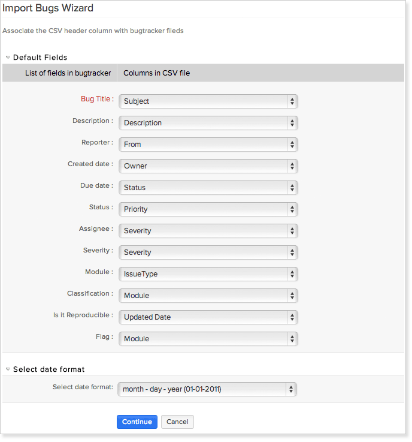Viewport: 412px width, 442px height.
Task: Click the Cancel button
Action: coord(177,422)
